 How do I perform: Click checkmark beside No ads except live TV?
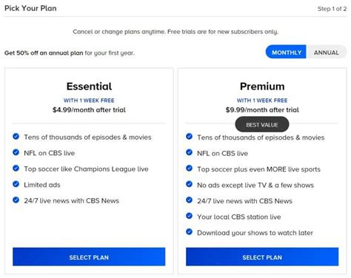(190, 184)
